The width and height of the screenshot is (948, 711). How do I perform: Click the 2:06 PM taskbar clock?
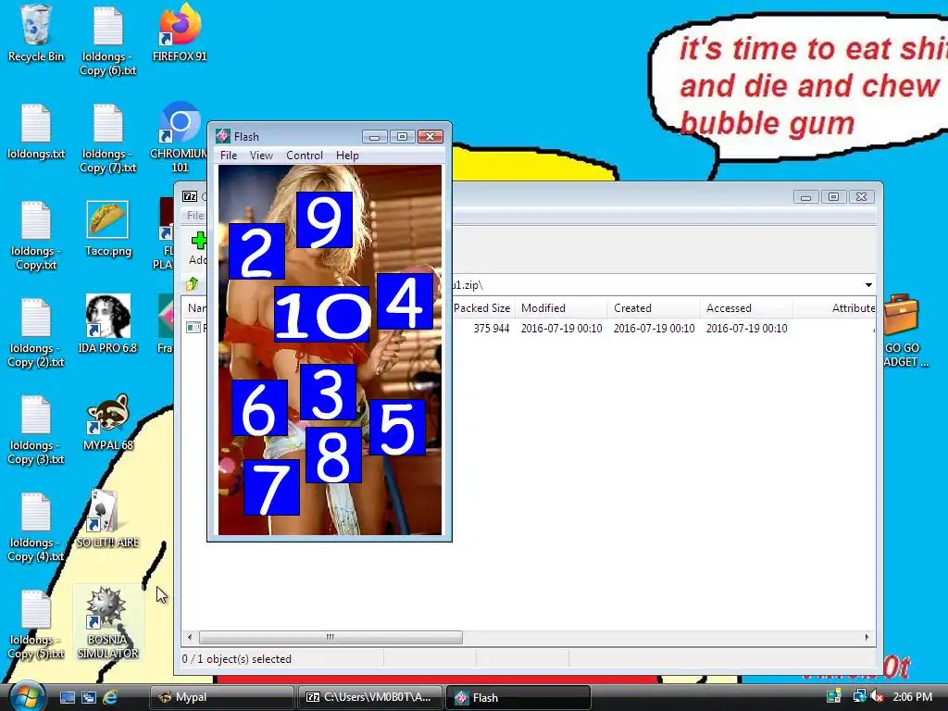[912, 697]
